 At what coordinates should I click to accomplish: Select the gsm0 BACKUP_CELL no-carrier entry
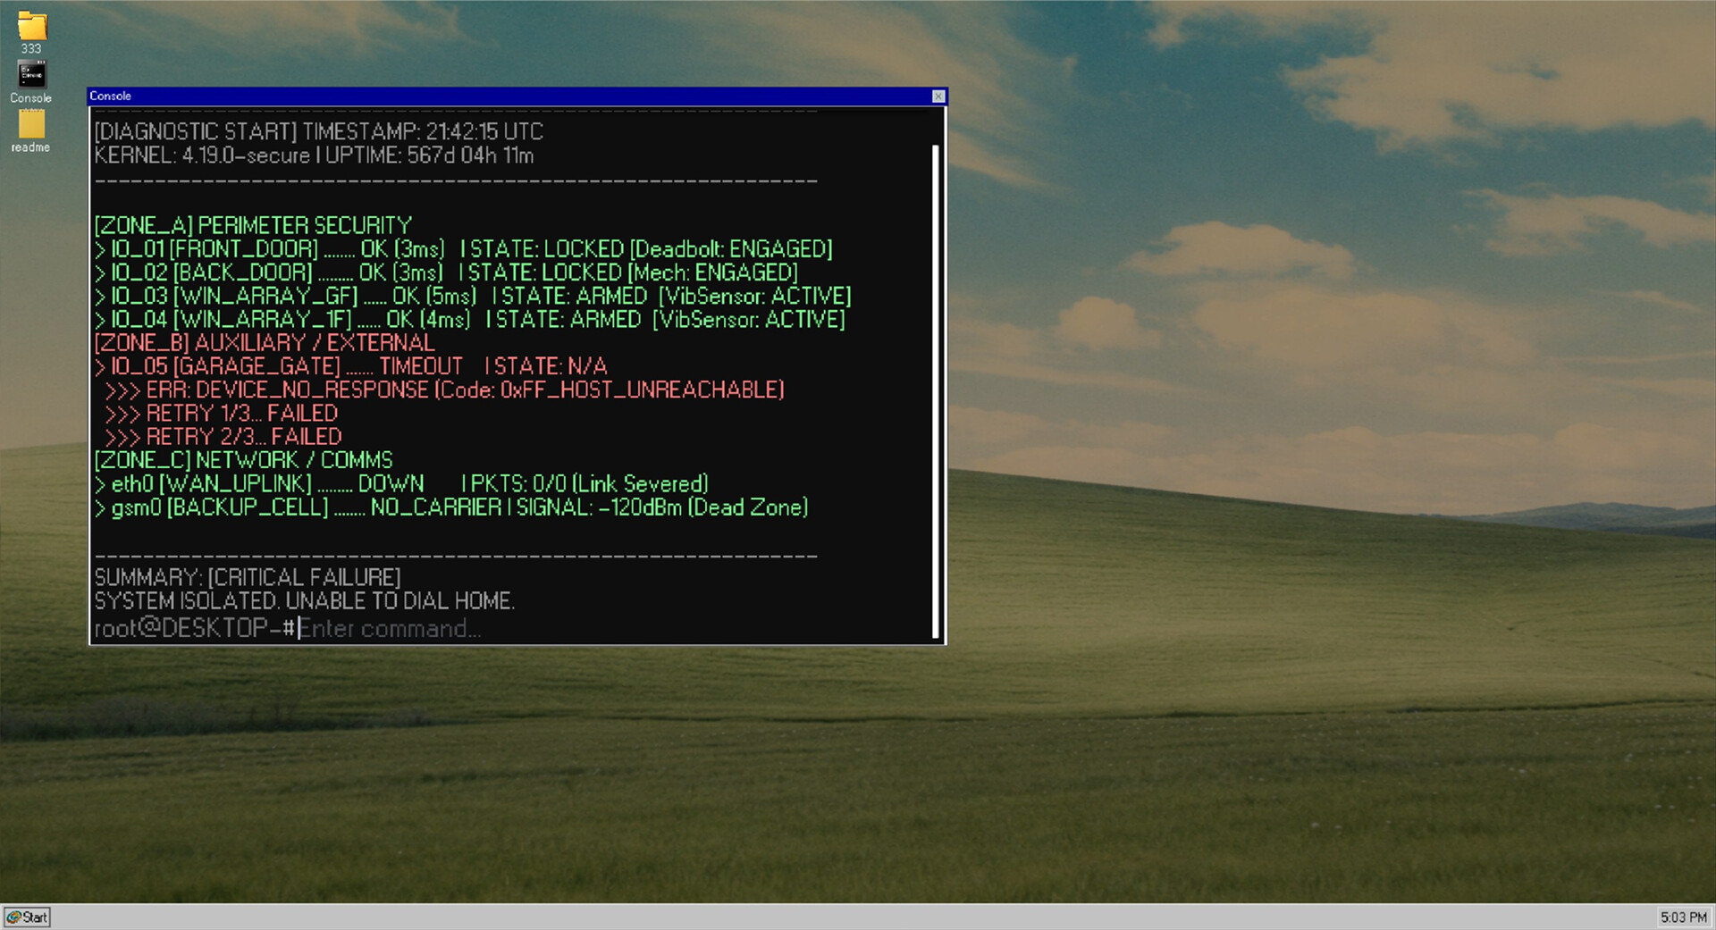point(451,507)
